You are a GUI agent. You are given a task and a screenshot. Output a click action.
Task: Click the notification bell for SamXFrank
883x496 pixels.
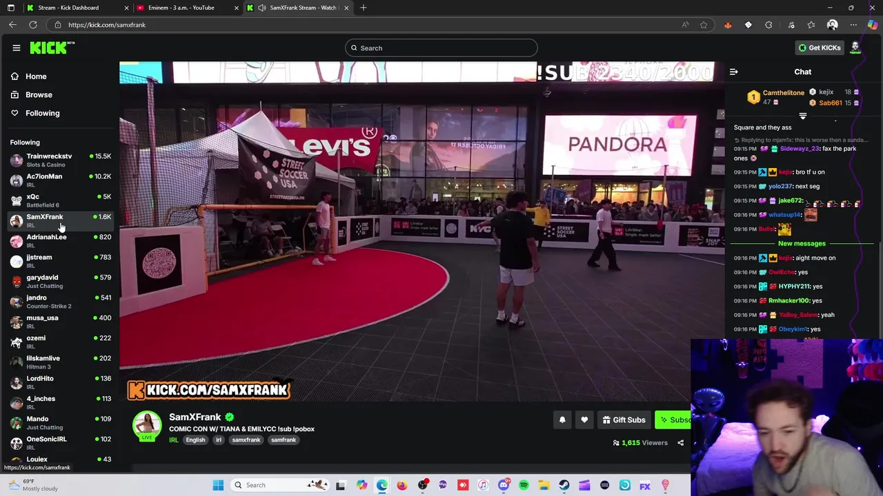tap(562, 420)
